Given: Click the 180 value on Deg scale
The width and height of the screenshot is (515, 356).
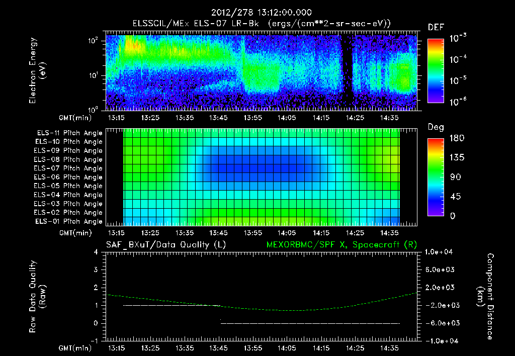Looking at the screenshot, I should 457,138.
